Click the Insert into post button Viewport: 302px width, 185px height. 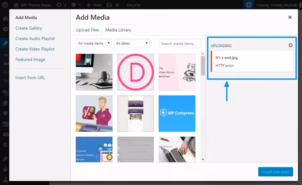pos(275,172)
